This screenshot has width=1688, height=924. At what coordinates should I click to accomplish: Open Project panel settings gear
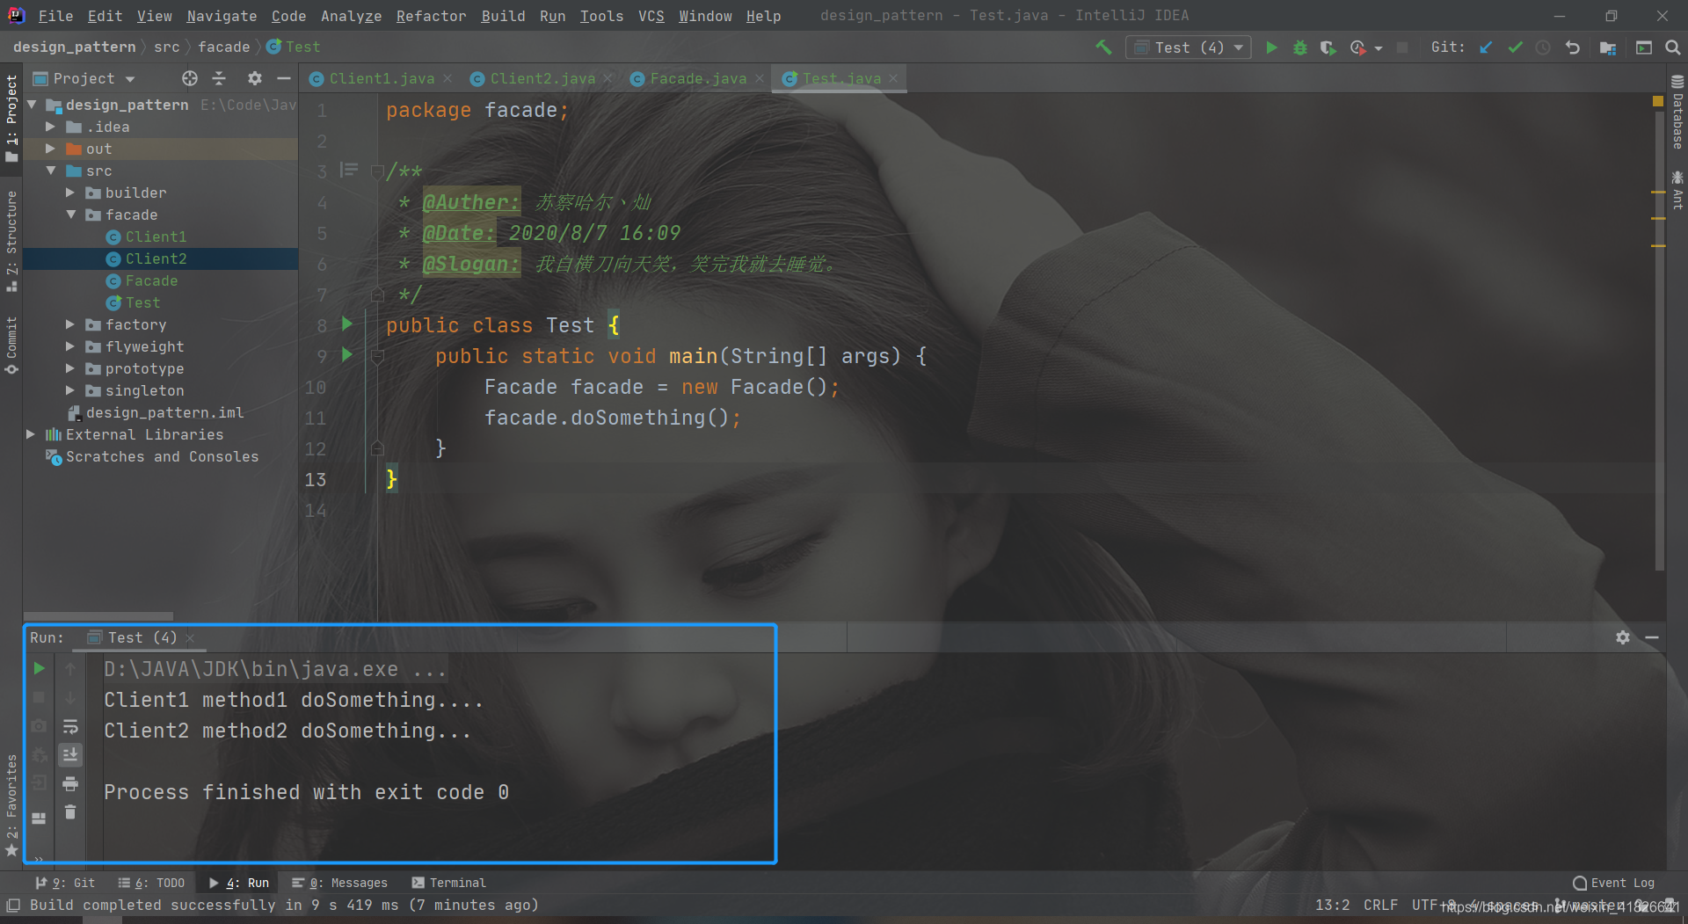[x=254, y=78]
